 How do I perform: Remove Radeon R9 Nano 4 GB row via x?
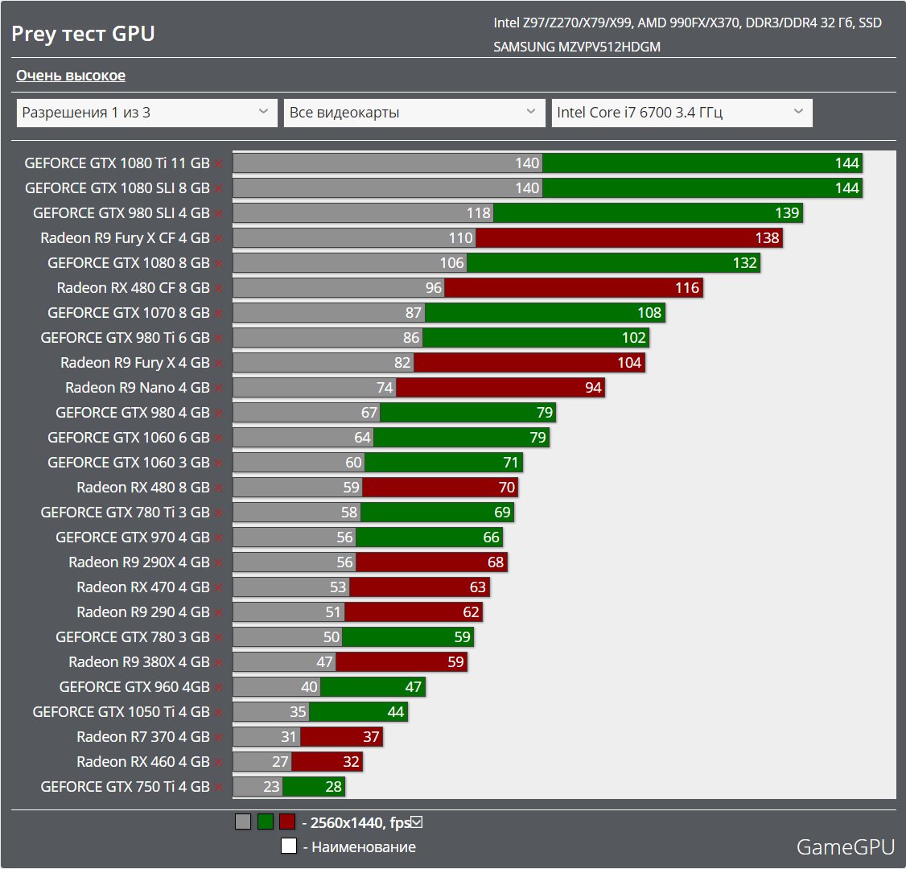click(218, 389)
